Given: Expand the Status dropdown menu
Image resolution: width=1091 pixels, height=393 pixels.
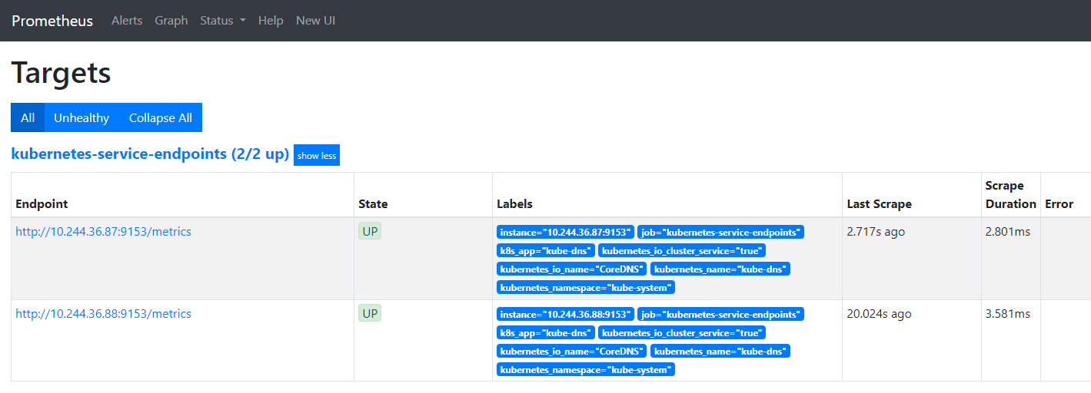Looking at the screenshot, I should [222, 21].
